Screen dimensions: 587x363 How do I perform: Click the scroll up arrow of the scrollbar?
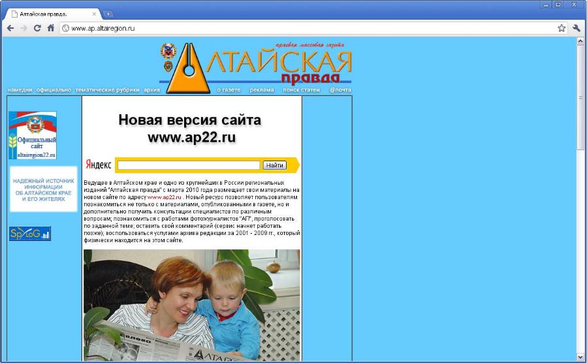coord(580,40)
